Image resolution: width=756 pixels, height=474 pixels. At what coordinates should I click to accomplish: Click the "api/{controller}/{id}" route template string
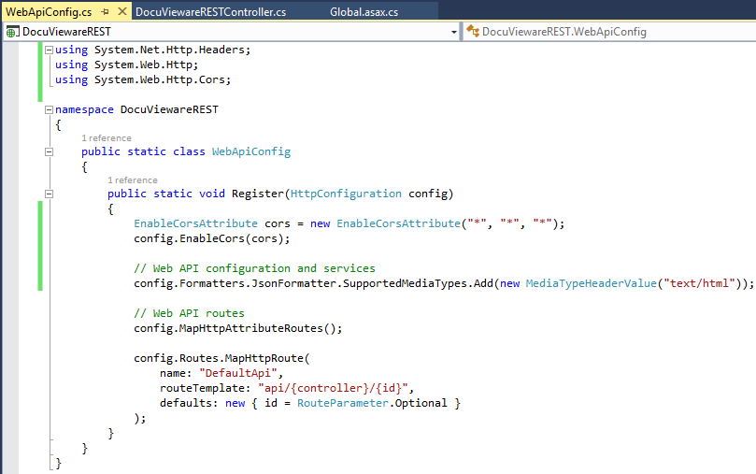point(334,388)
